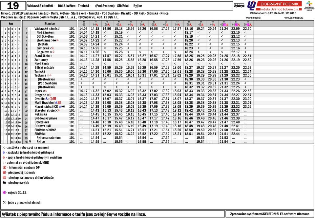Click the ticket presale icon in the Divadlo row
315x218 pixels.
click(54, 99)
